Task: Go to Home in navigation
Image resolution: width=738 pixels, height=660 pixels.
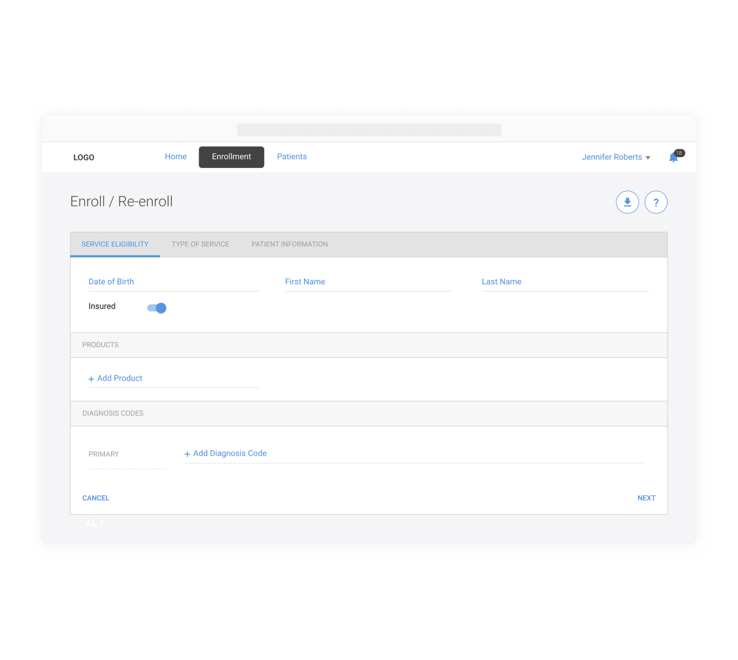Action: 176,156
